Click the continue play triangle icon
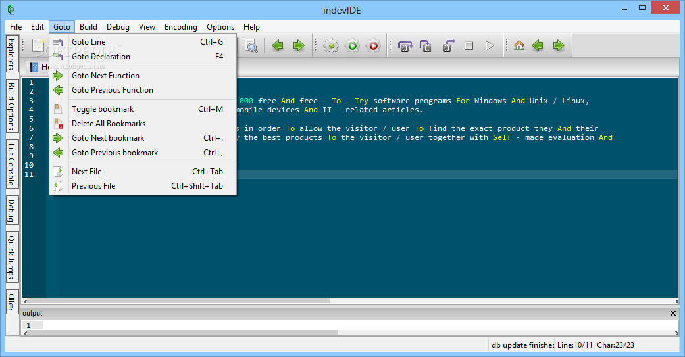The height and width of the screenshot is (357, 685). (x=490, y=45)
